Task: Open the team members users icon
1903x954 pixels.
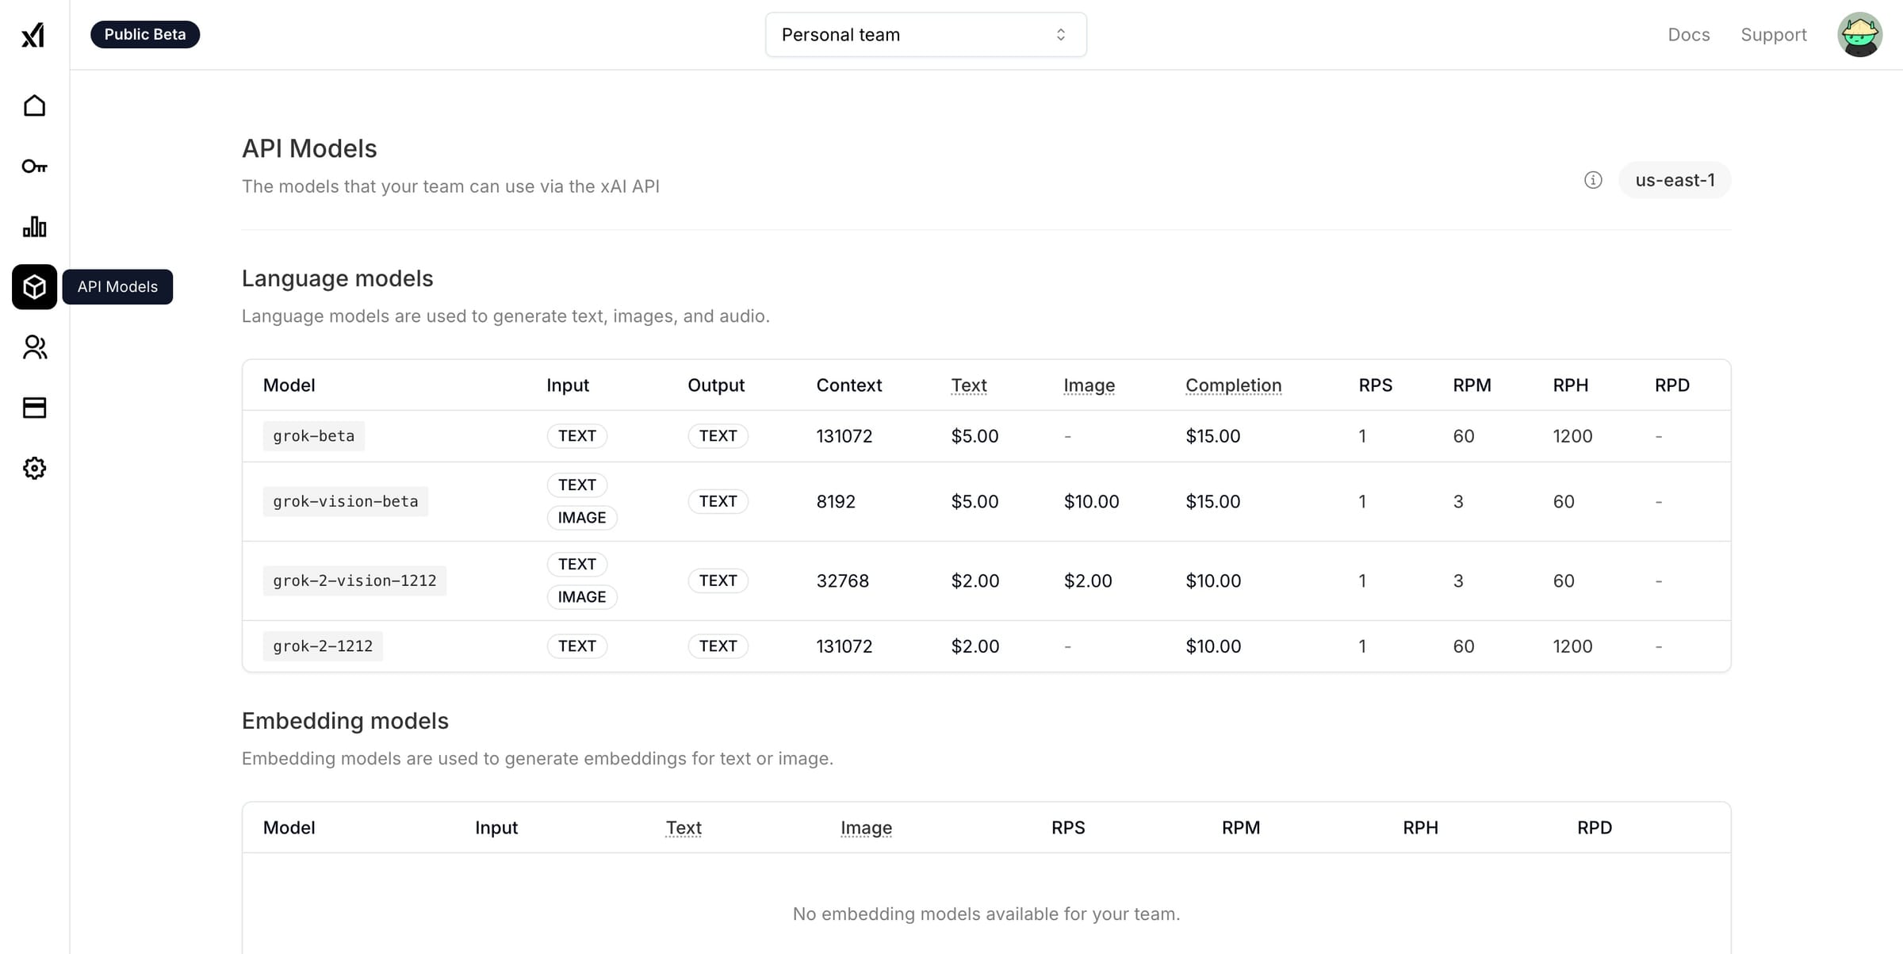Action: 34,347
